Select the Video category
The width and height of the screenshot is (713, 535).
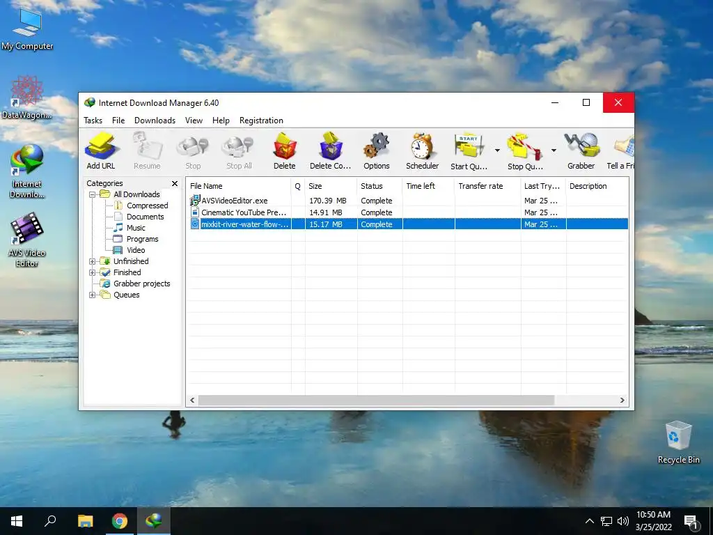tap(136, 250)
